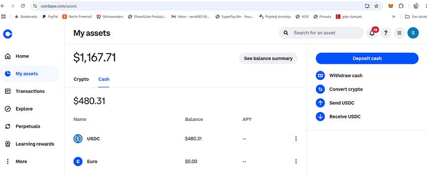Select the Cash tab
This screenshot has width=427, height=177.
click(x=104, y=79)
